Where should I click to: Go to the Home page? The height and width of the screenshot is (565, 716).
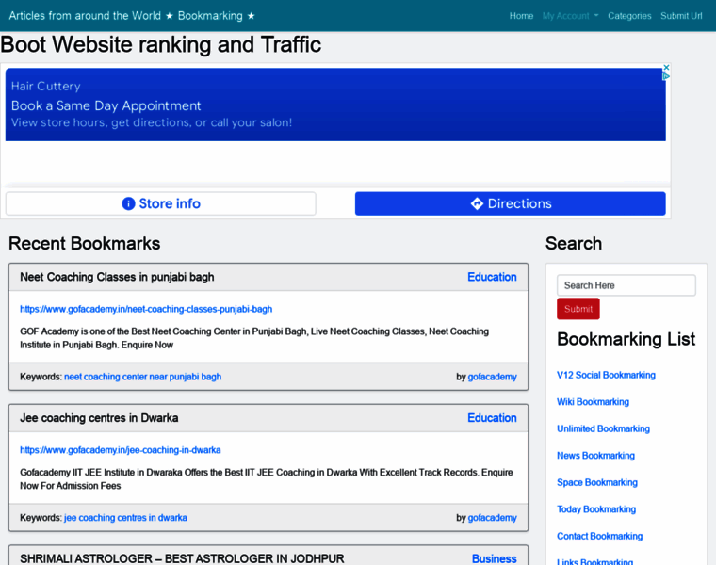tap(521, 16)
